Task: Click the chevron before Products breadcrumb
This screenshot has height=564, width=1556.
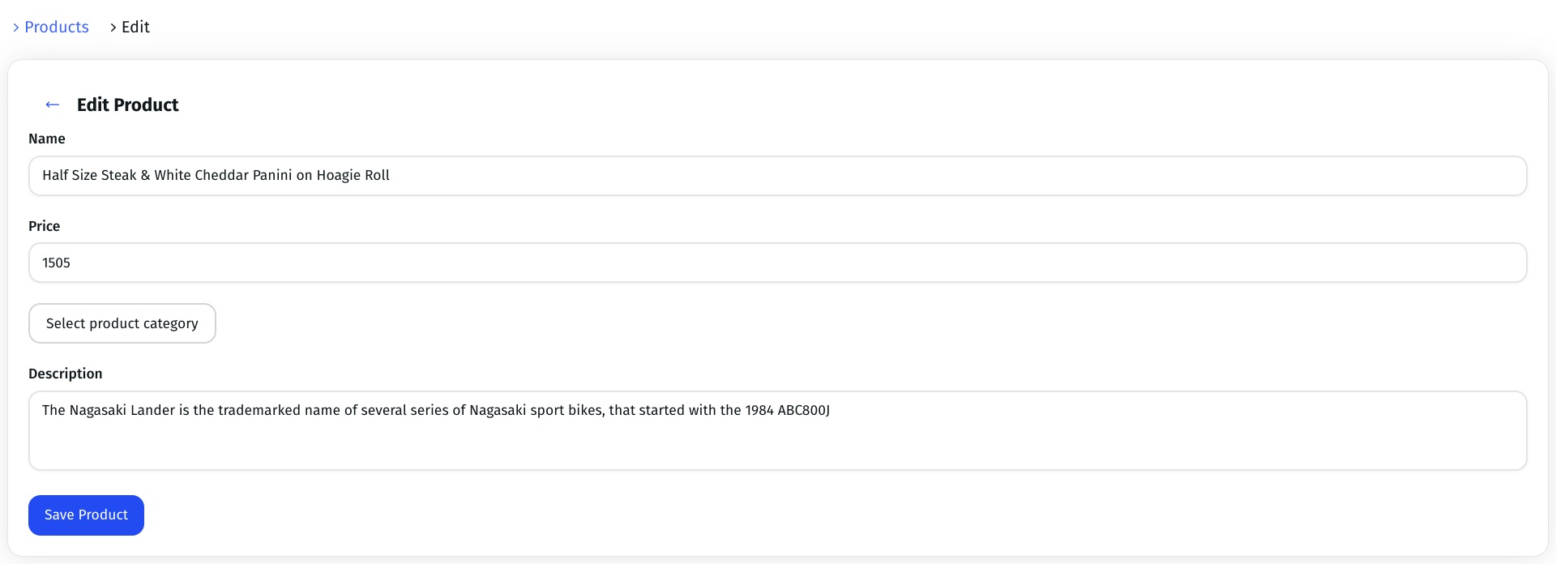Action: click(x=16, y=28)
